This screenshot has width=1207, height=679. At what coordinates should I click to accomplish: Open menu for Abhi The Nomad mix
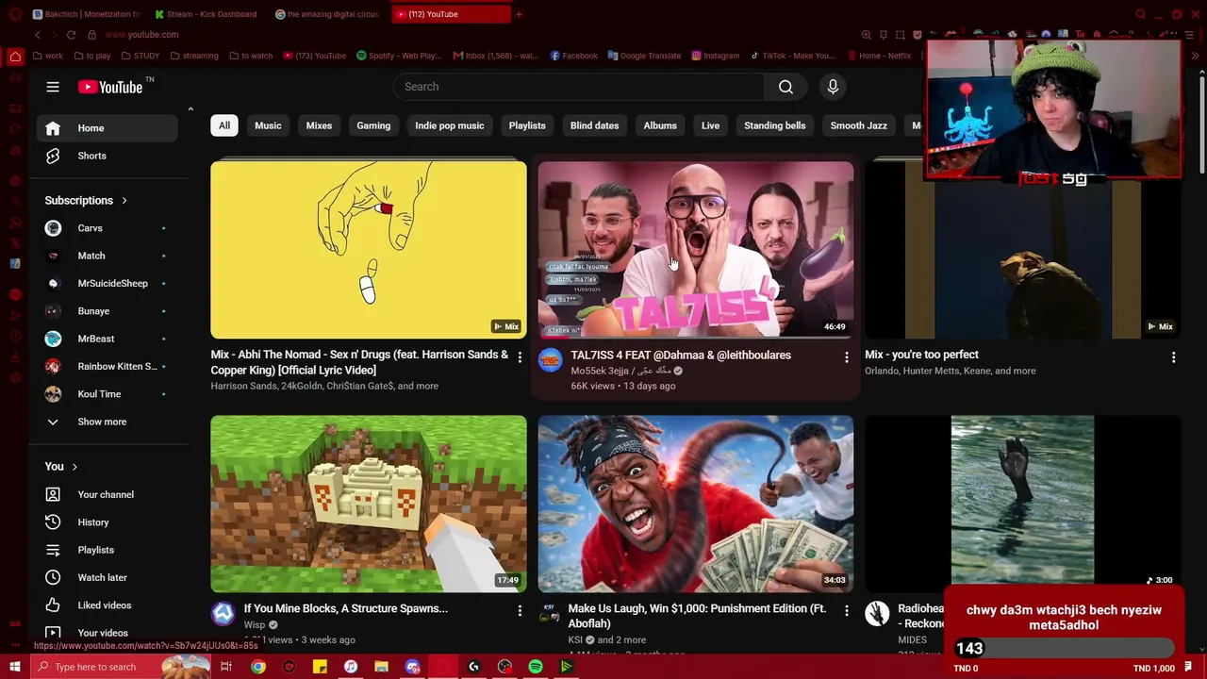tap(520, 357)
